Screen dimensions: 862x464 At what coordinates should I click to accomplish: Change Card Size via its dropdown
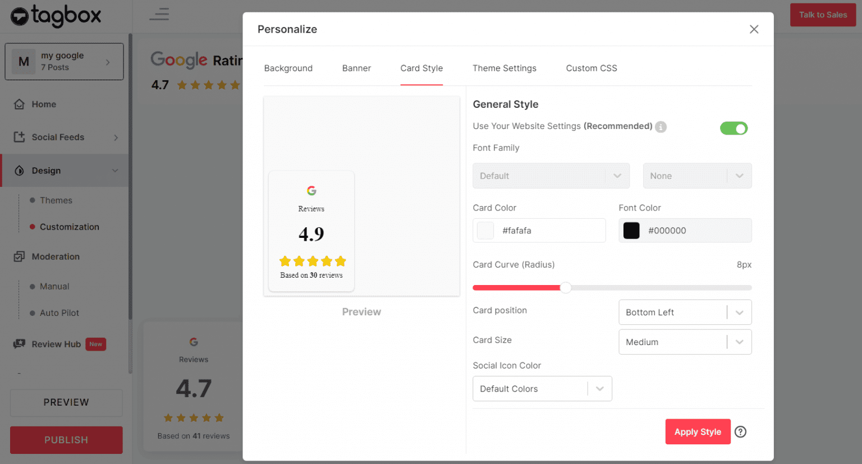(685, 342)
